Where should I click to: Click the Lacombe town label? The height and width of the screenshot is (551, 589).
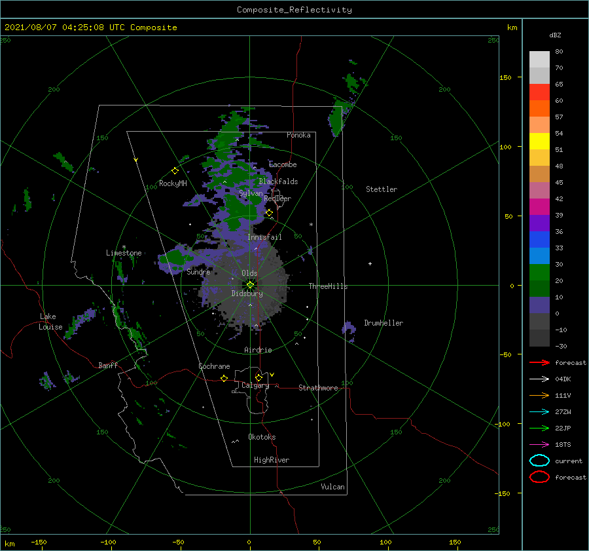coord(283,164)
